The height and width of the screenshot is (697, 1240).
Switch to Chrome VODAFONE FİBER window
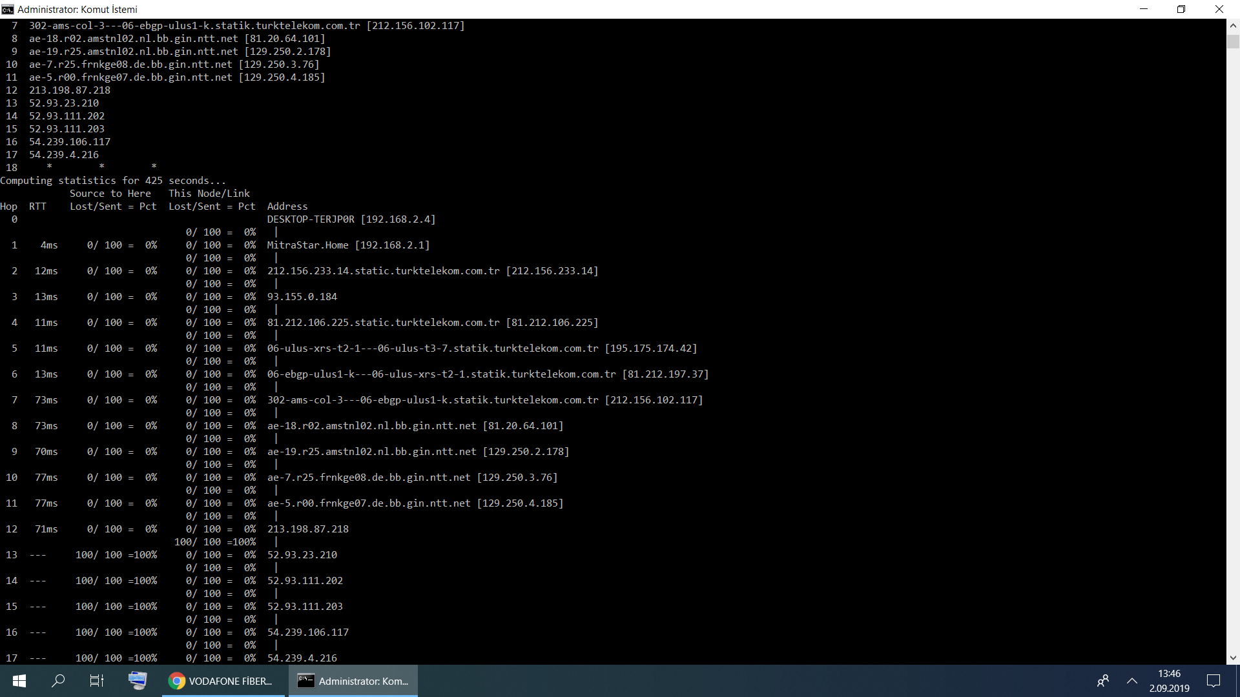click(222, 681)
